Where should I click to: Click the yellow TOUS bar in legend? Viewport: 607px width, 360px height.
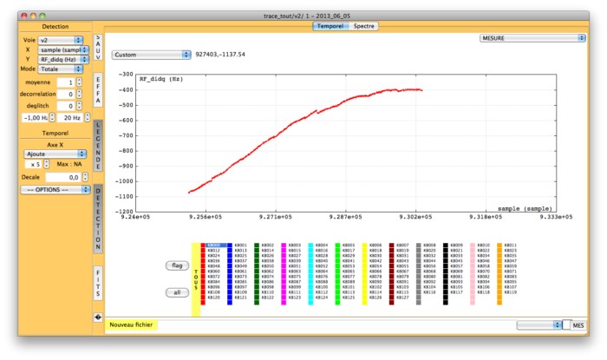pos(196,279)
